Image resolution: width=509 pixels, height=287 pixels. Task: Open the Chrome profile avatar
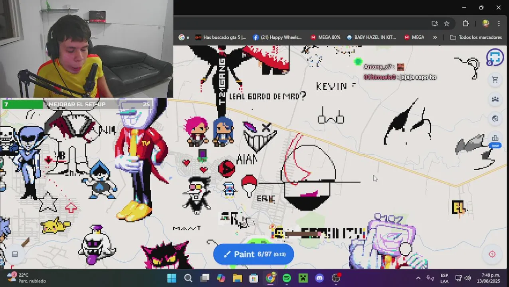coord(486,24)
